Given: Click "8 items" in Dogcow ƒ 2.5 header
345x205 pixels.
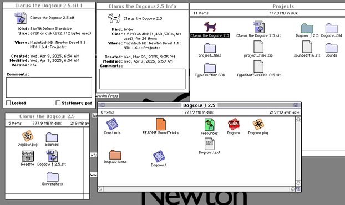Looking at the screenshot, I should pos(107,112).
